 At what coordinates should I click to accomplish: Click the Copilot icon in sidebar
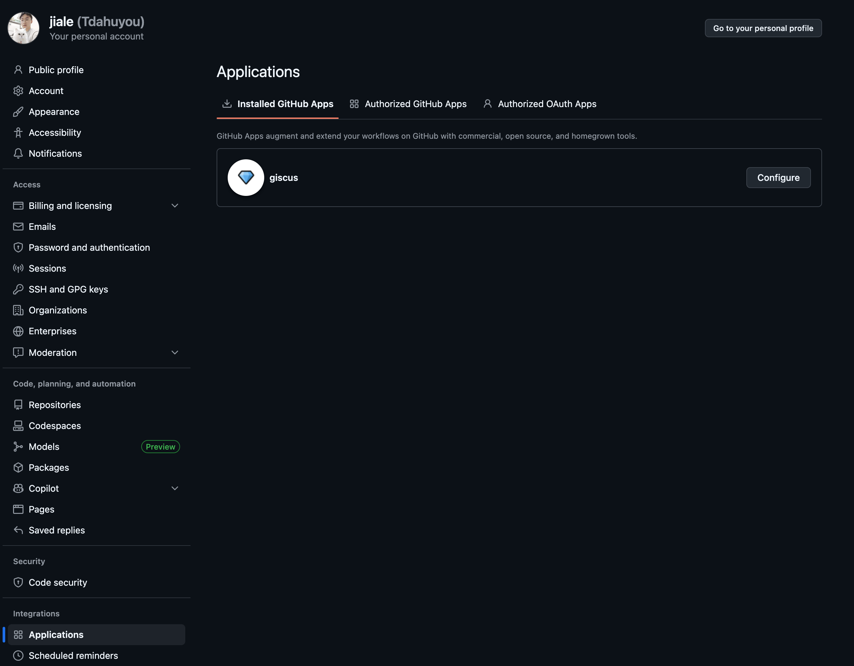coord(18,488)
